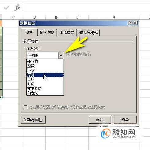
Task: Open the 允许 dropdown arrow
Action: (61, 55)
